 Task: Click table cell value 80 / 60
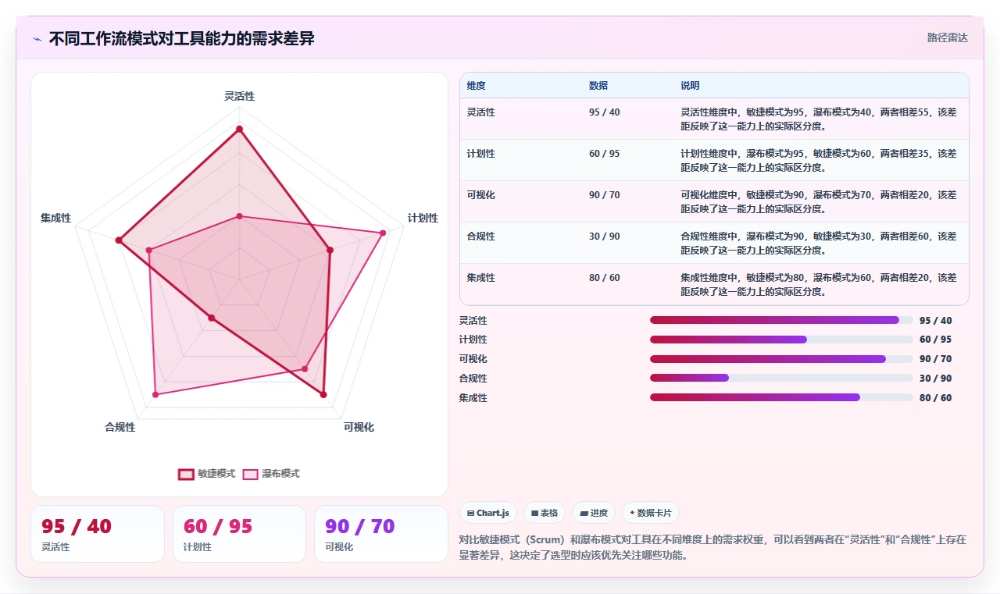pyautogui.click(x=605, y=278)
